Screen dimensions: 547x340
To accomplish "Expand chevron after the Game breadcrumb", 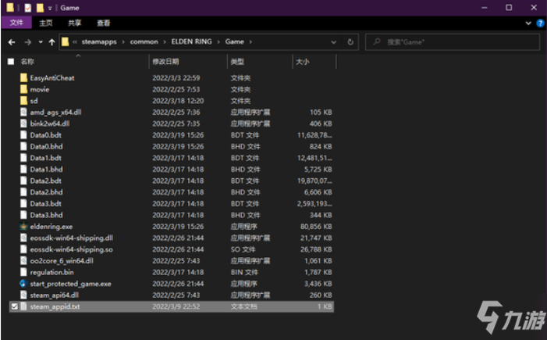I will 250,42.
